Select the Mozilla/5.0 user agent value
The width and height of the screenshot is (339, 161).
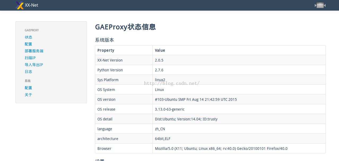coord(239,149)
